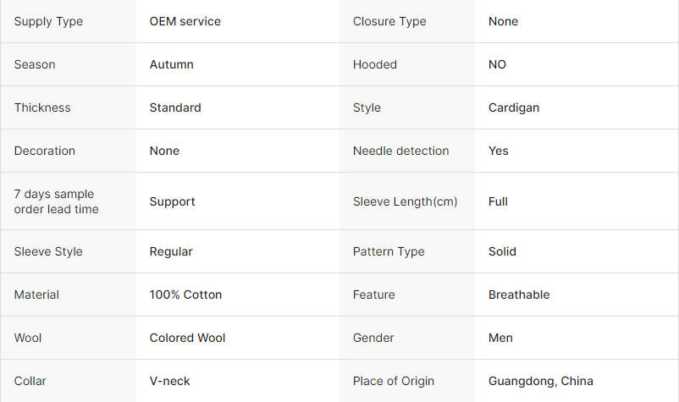Screen dimensions: 679x402
Task: Click the Cardigan style value
Action: 513,107
